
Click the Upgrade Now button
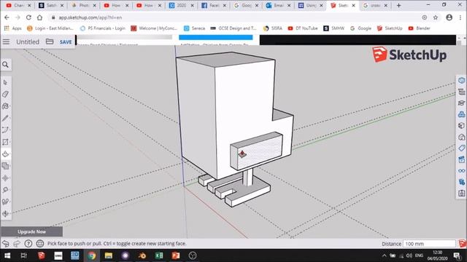tap(31, 231)
